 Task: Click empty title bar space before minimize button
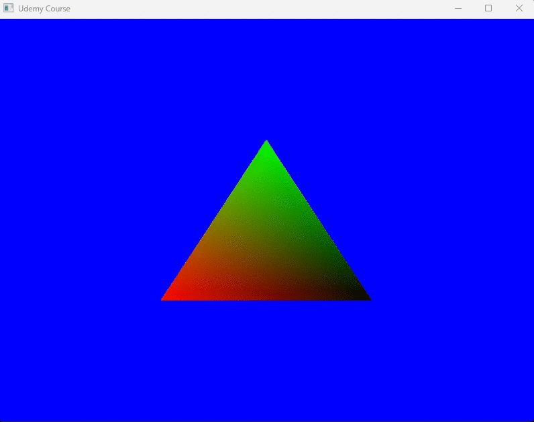coord(268,9)
